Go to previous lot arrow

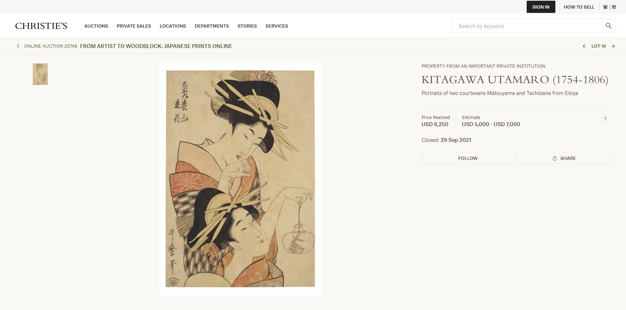(584, 46)
